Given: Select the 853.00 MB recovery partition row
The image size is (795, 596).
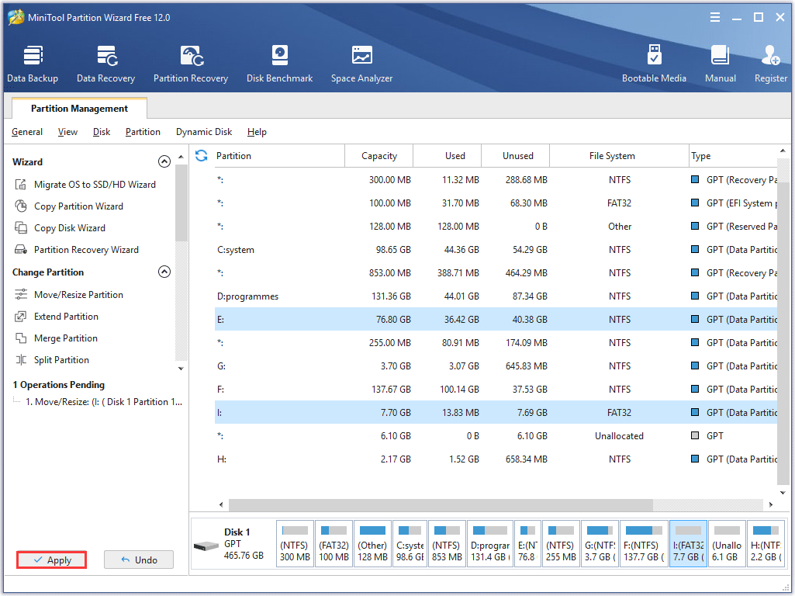Looking at the screenshot, I should pos(496,273).
